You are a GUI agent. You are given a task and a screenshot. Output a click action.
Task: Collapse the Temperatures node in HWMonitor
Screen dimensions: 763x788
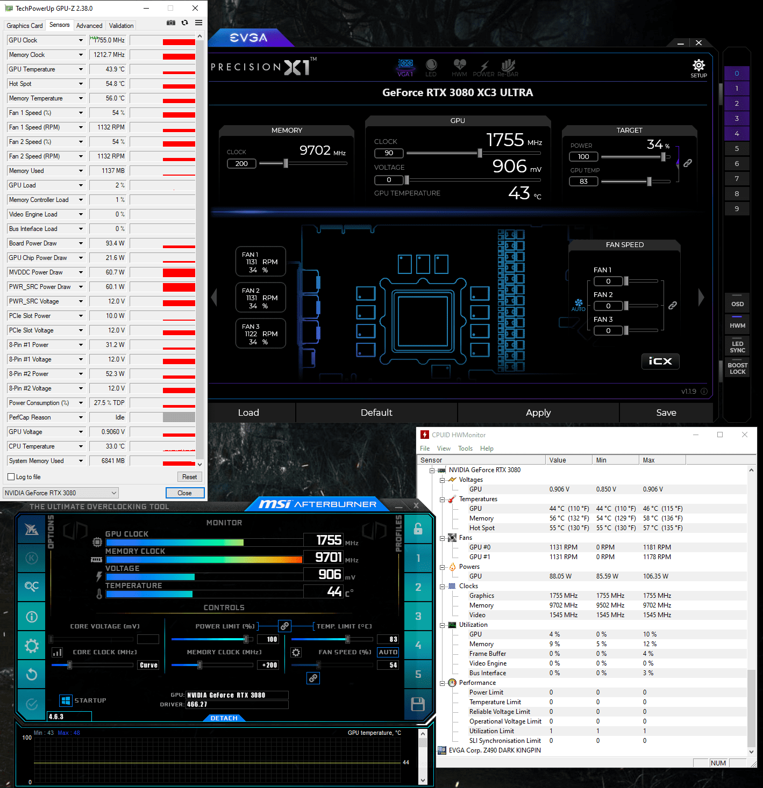pyautogui.click(x=442, y=499)
